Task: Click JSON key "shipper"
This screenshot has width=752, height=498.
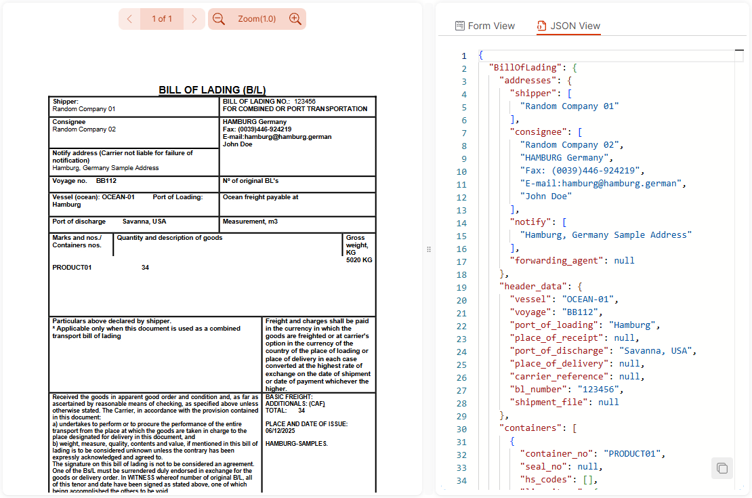Action: pos(532,94)
